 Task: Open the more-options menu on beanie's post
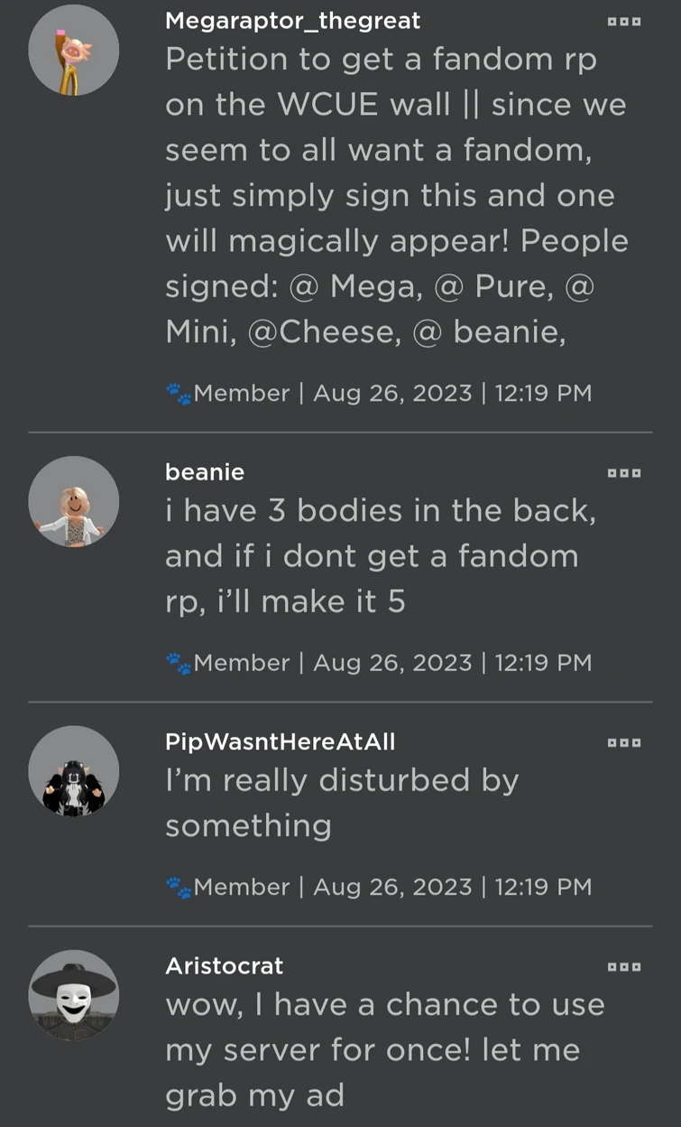point(624,471)
